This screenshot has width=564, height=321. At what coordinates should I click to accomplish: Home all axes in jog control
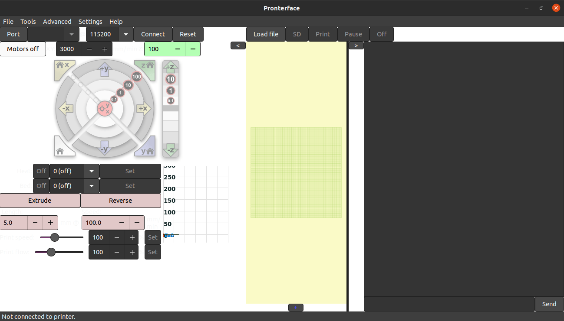click(63, 147)
